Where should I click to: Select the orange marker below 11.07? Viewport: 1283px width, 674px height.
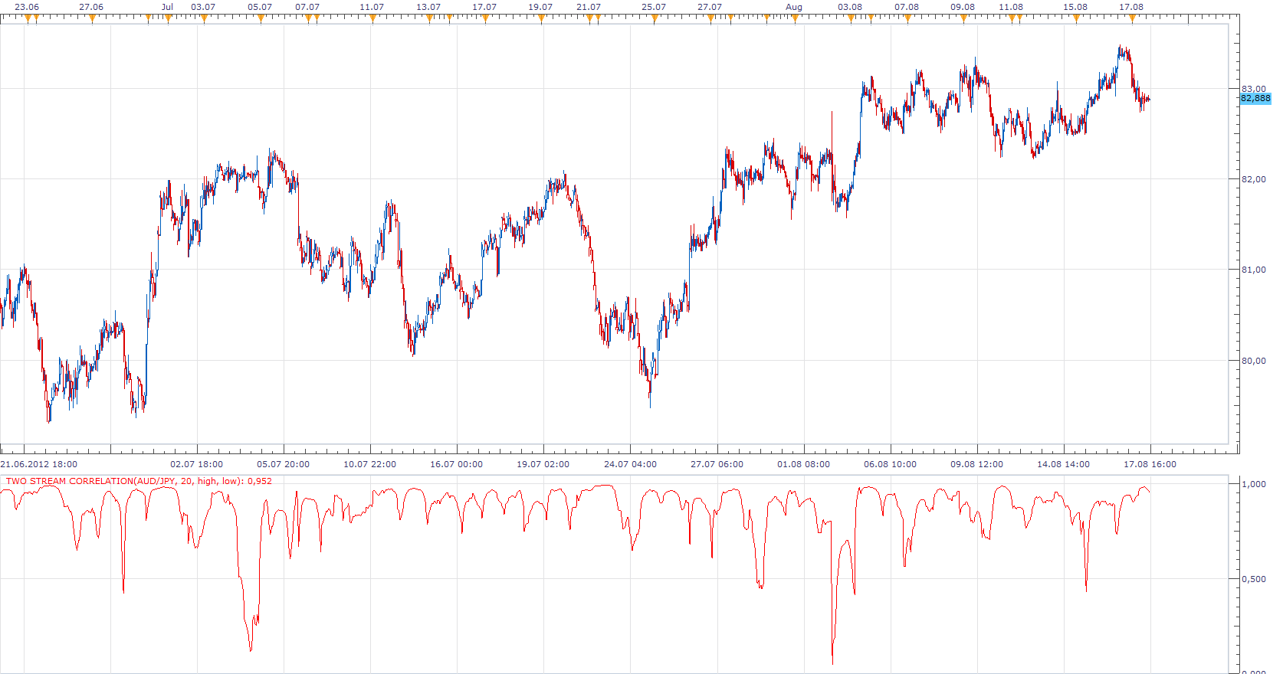pos(372,18)
